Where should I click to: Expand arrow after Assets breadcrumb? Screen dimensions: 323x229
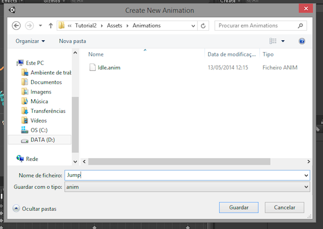coord(127,26)
